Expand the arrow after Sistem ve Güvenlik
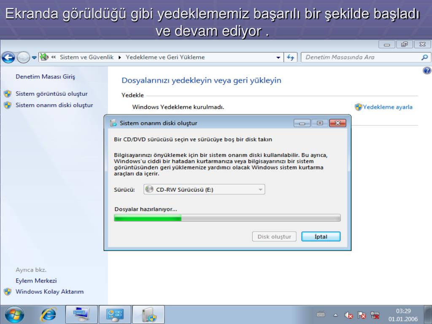 coord(119,57)
